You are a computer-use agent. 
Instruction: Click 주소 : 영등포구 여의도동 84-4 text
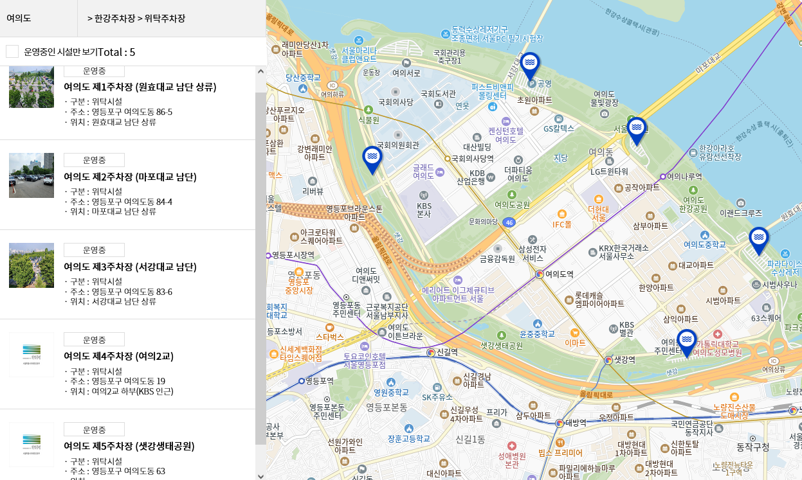(121, 202)
